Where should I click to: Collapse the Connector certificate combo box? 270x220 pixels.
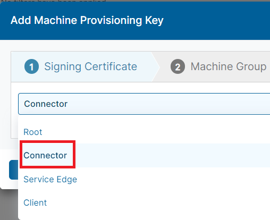(x=144, y=104)
